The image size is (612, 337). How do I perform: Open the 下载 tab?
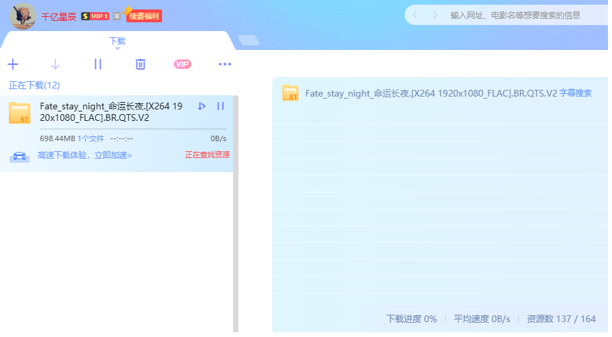pos(117,41)
